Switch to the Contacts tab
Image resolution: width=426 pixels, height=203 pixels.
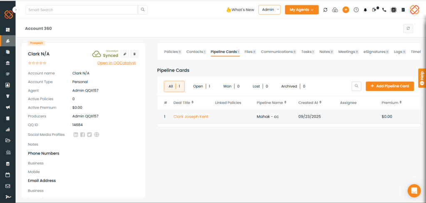pyautogui.click(x=196, y=52)
